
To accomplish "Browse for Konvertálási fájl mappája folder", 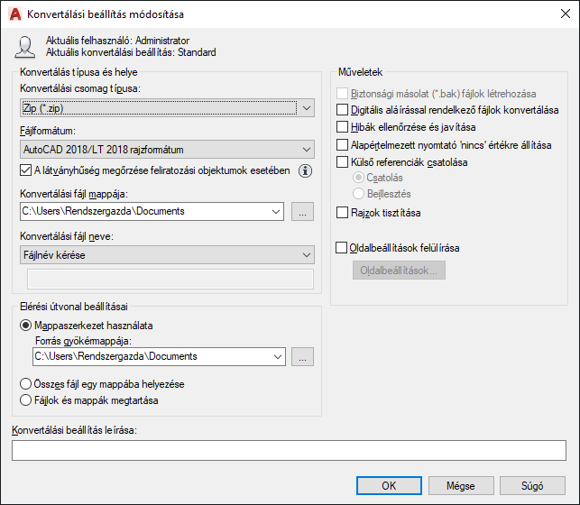I will tap(302, 211).
